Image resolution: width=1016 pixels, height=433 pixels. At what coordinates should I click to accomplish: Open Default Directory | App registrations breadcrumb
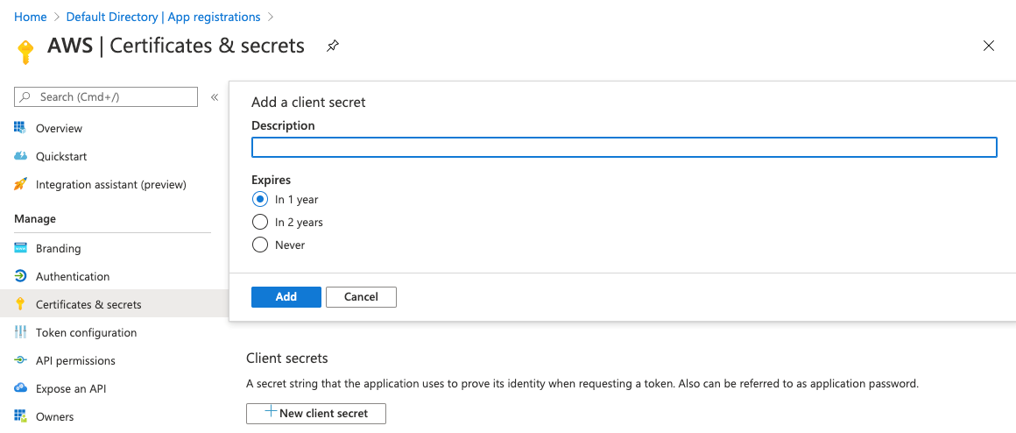[163, 17]
